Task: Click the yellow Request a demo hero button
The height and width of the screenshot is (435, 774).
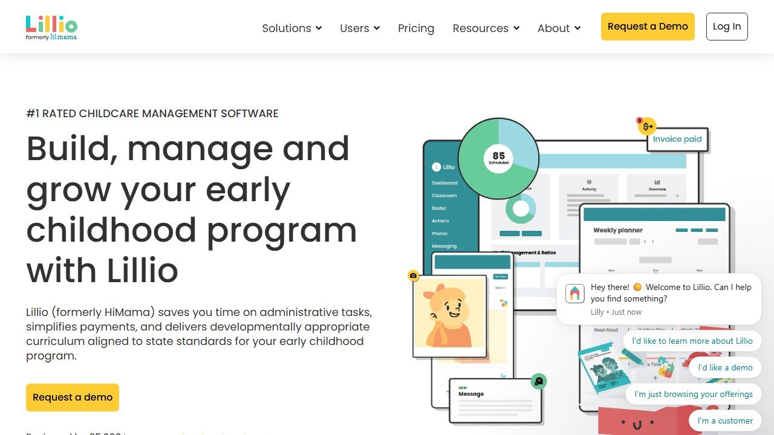Action: (x=73, y=398)
